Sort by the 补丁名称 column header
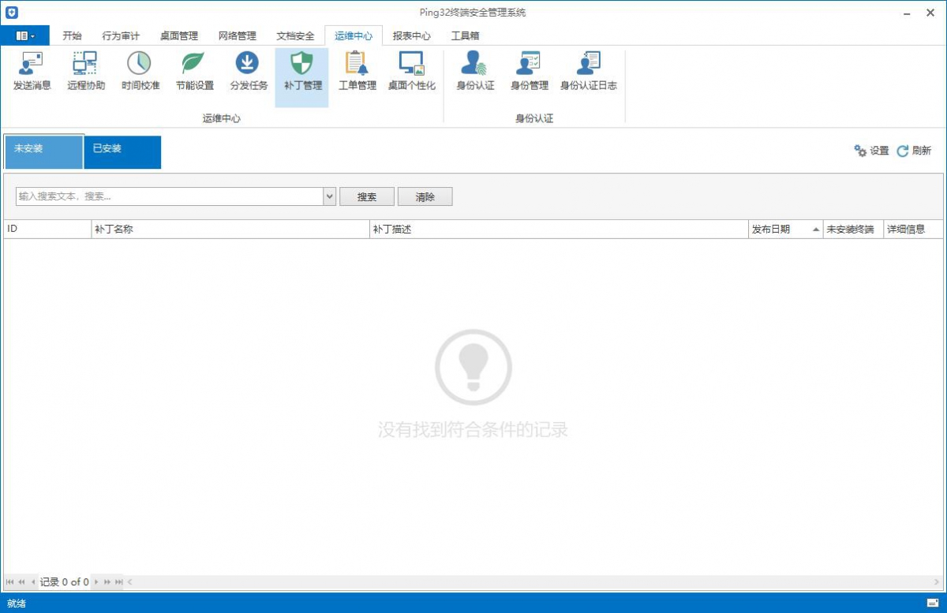 230,230
